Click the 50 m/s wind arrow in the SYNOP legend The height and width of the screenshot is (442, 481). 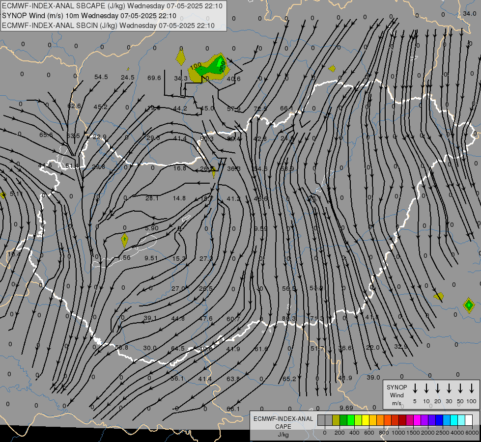[x=460, y=388]
